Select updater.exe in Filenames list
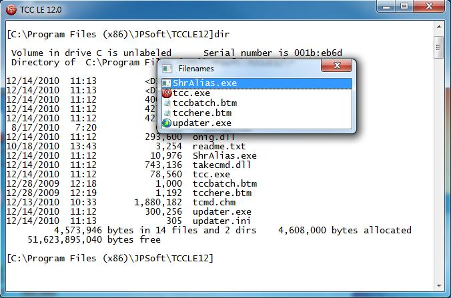 [257, 123]
